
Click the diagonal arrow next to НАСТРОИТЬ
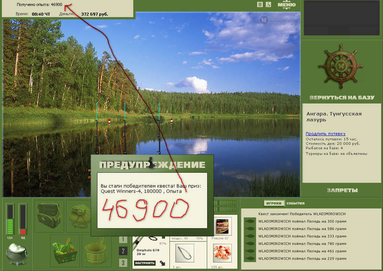[162, 263]
